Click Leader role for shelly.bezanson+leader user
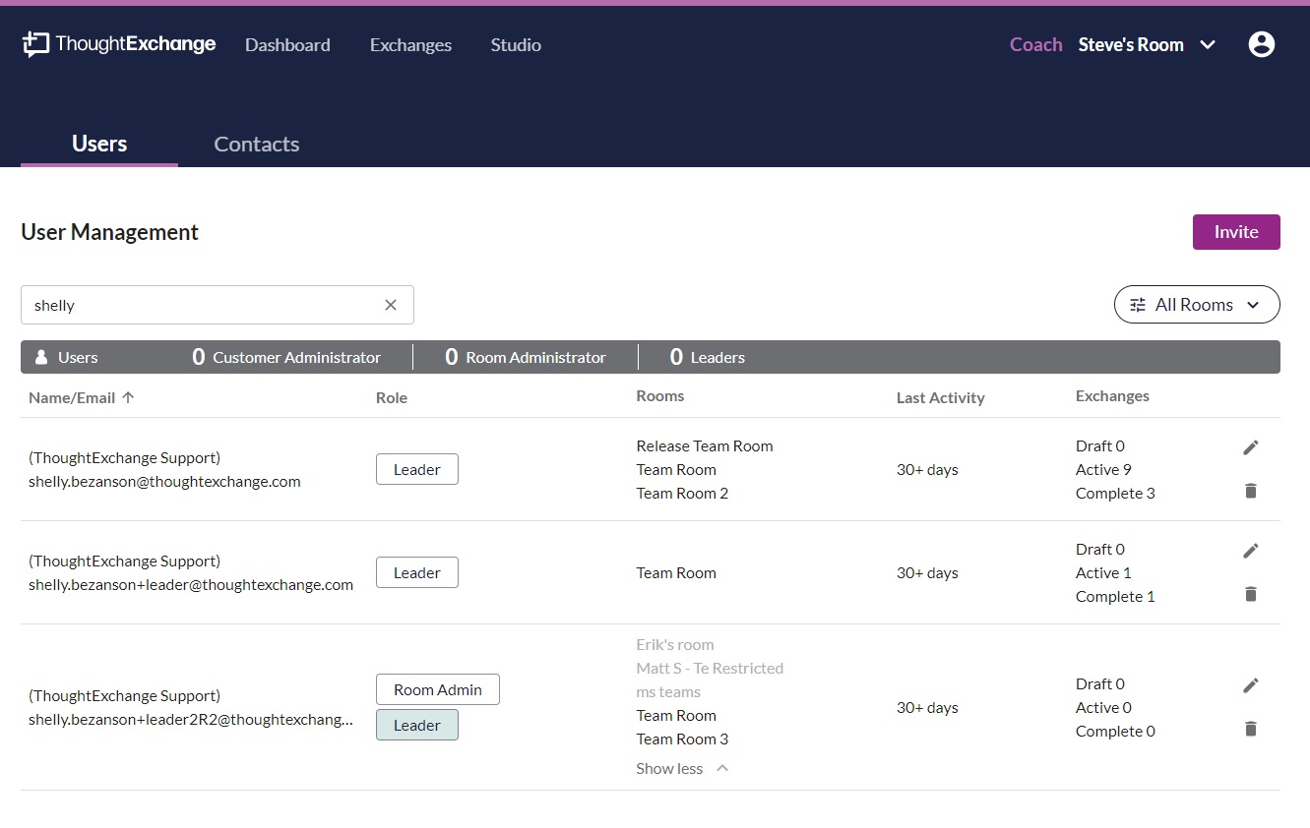This screenshot has height=828, width=1310. (x=417, y=572)
